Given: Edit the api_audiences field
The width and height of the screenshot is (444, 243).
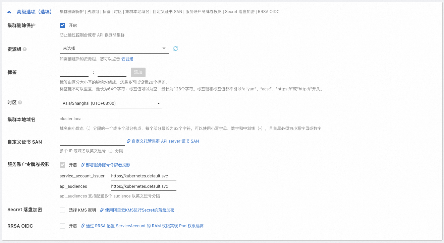Looking at the screenshot, I should [x=144, y=186].
